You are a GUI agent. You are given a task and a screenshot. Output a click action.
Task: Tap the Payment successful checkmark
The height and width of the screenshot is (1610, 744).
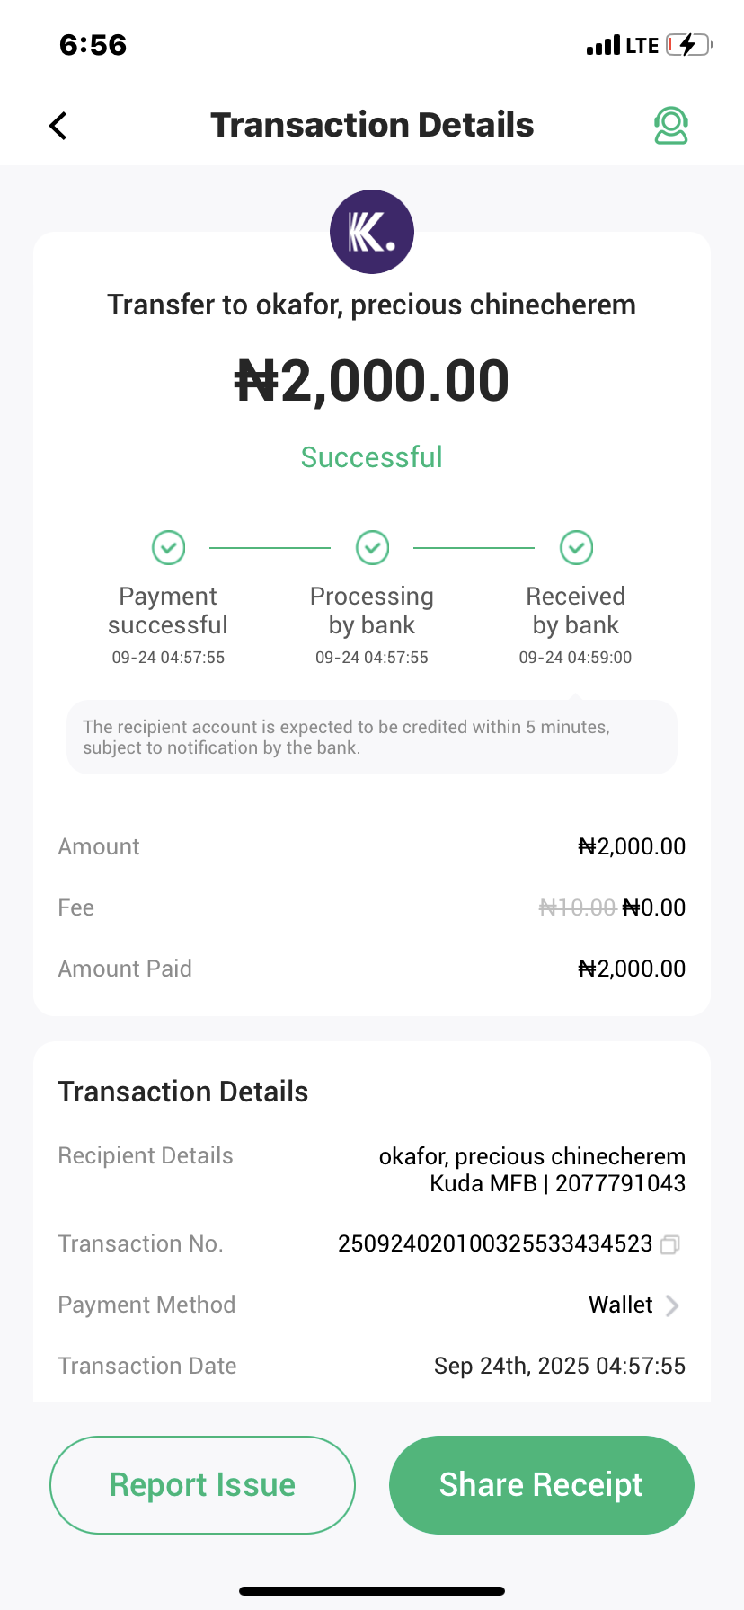[168, 547]
